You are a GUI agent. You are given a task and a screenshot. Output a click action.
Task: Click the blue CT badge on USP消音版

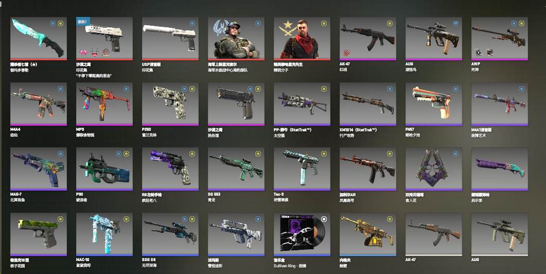click(192, 23)
